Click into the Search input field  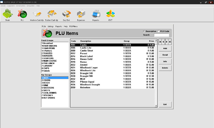tap(162, 35)
